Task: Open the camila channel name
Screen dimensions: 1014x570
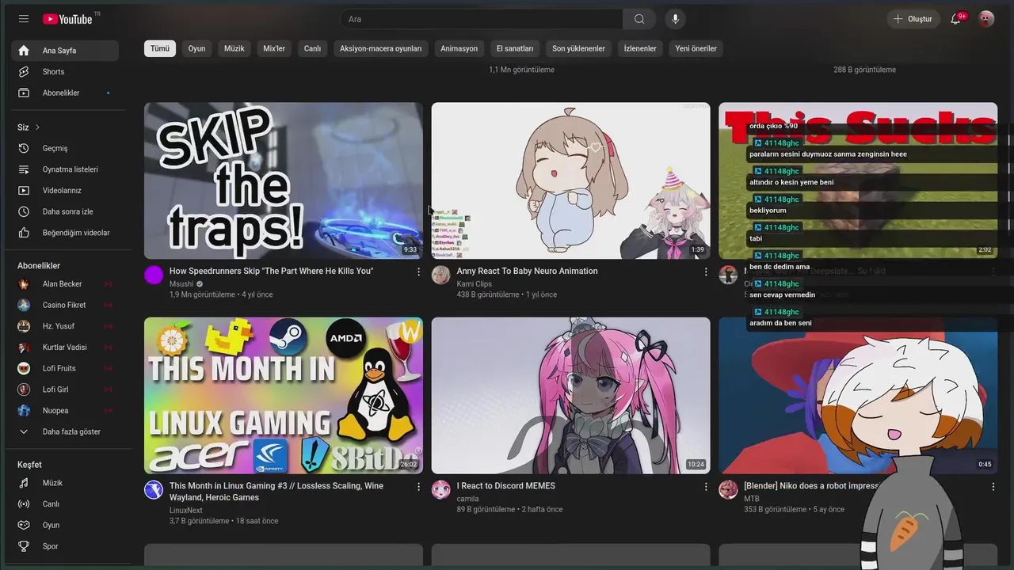Action: (467, 499)
